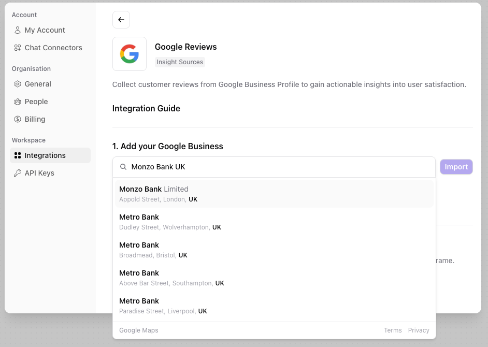This screenshot has height=347, width=488.
Task: Click the API Keys key icon
Action: 17,173
